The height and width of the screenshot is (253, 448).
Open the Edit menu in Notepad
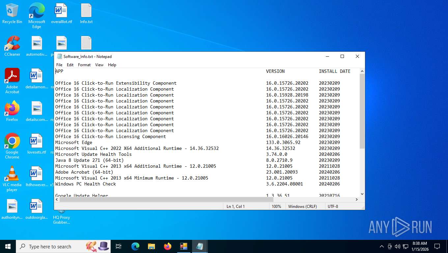70,65
